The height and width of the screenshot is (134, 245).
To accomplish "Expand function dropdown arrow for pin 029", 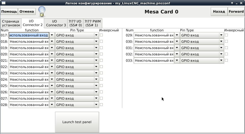I will (177, 35).
